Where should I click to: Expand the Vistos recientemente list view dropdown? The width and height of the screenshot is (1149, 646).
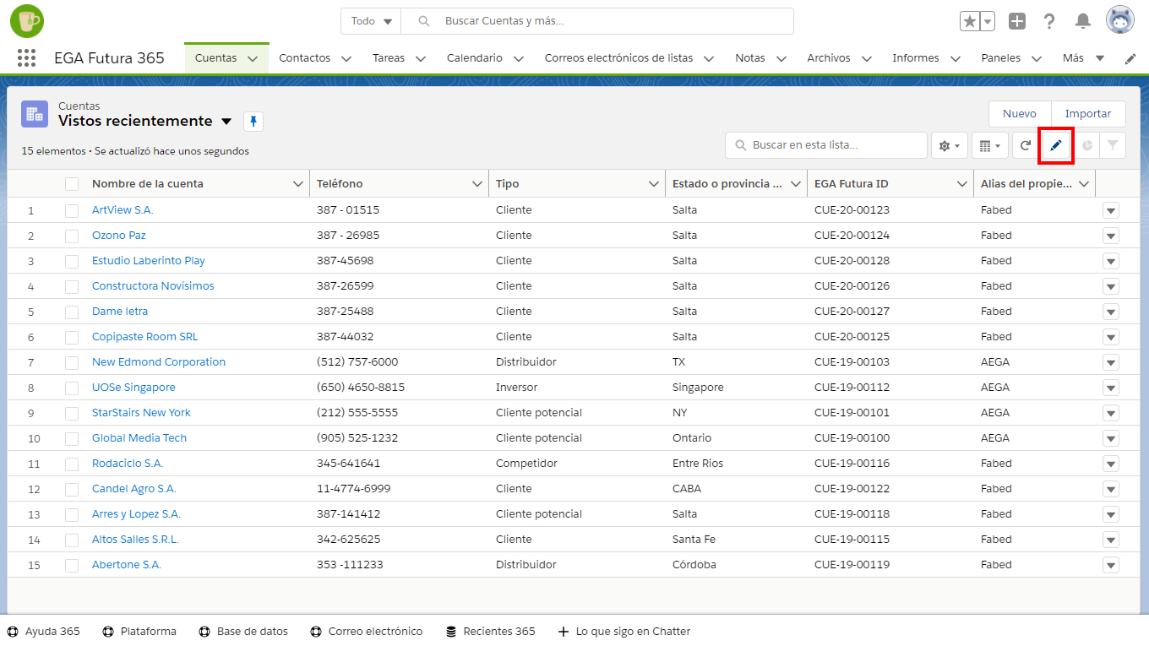coord(226,122)
